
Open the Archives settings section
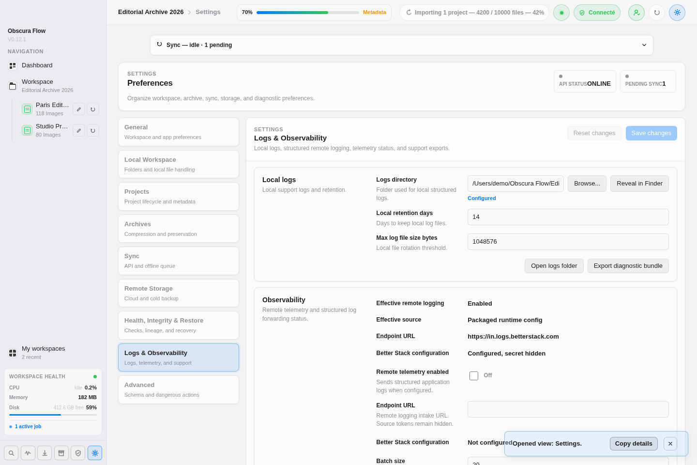click(x=179, y=229)
